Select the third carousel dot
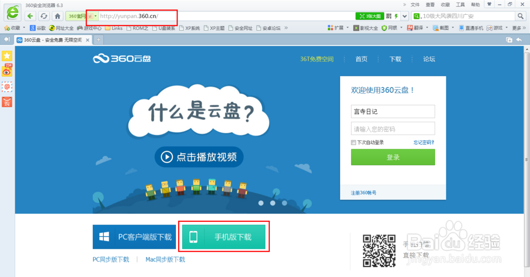This screenshot has width=530, height=277. [x=285, y=203]
